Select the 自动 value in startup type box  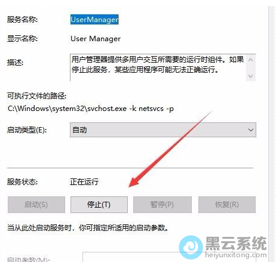(x=79, y=130)
